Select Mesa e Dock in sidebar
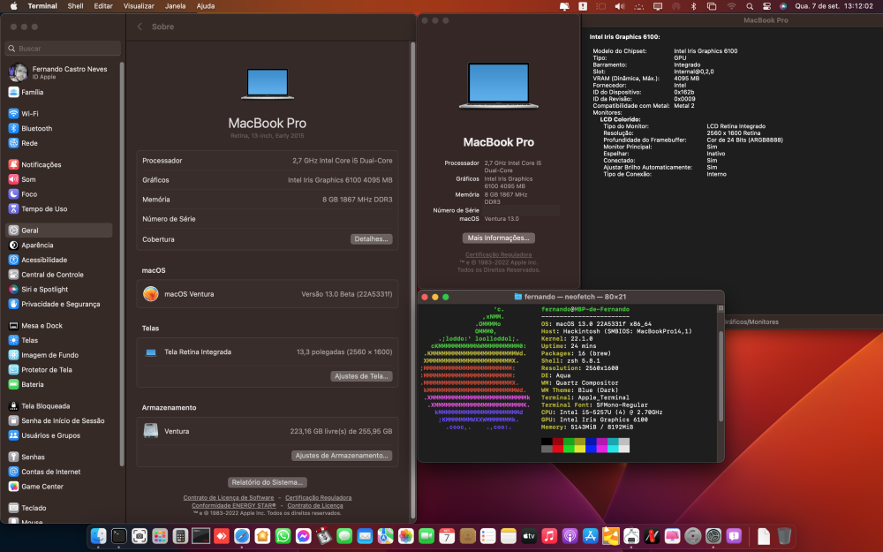This screenshot has height=552, width=883. [59, 326]
